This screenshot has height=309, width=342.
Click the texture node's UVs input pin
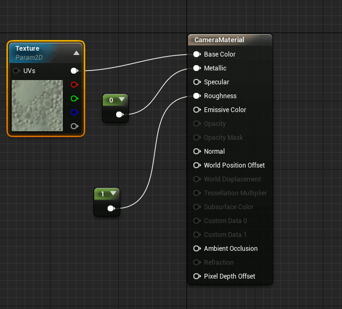17,71
